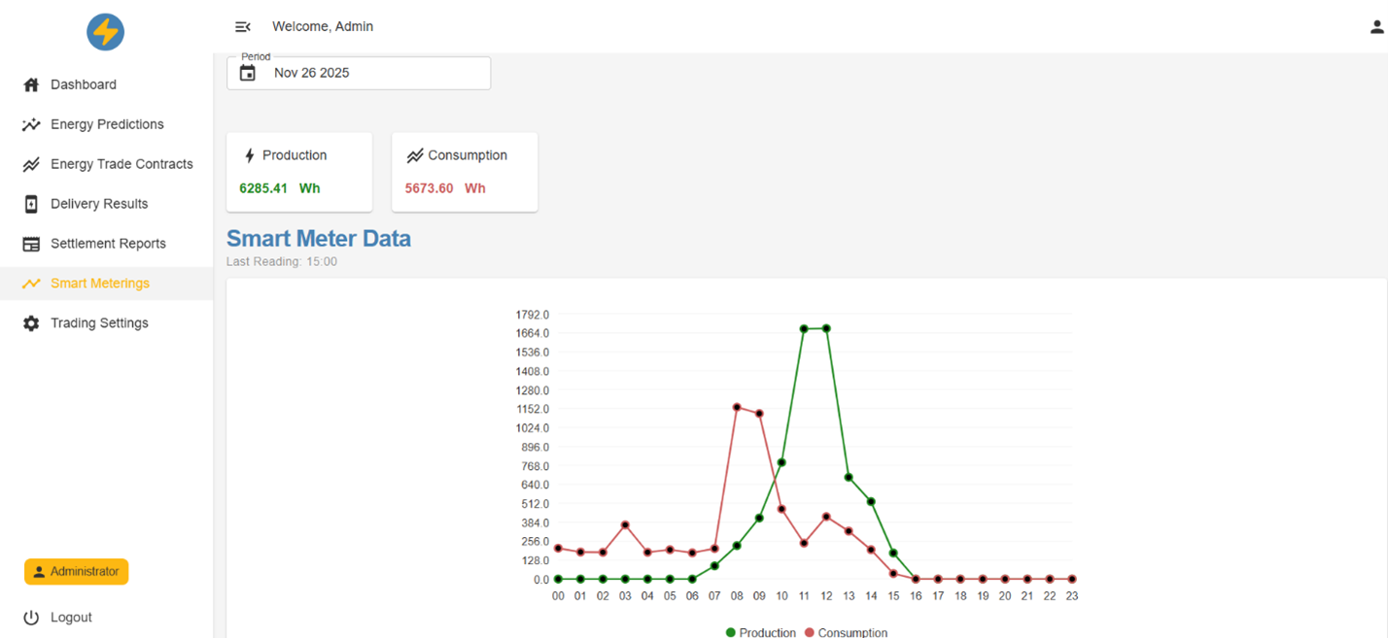The width and height of the screenshot is (1388, 638).
Task: Click the Consumption summary card
Action: coord(465,172)
